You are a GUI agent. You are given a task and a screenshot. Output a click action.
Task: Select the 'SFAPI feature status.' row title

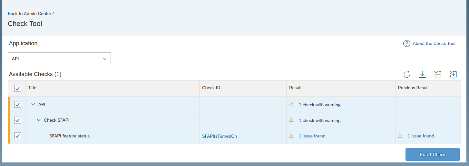(x=70, y=136)
